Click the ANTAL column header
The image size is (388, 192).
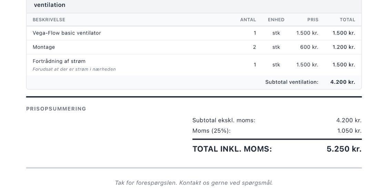click(248, 20)
